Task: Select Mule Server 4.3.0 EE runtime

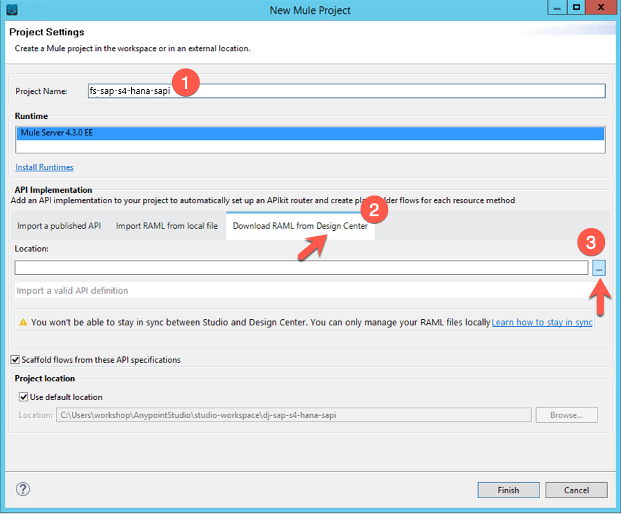Action: coord(311,133)
